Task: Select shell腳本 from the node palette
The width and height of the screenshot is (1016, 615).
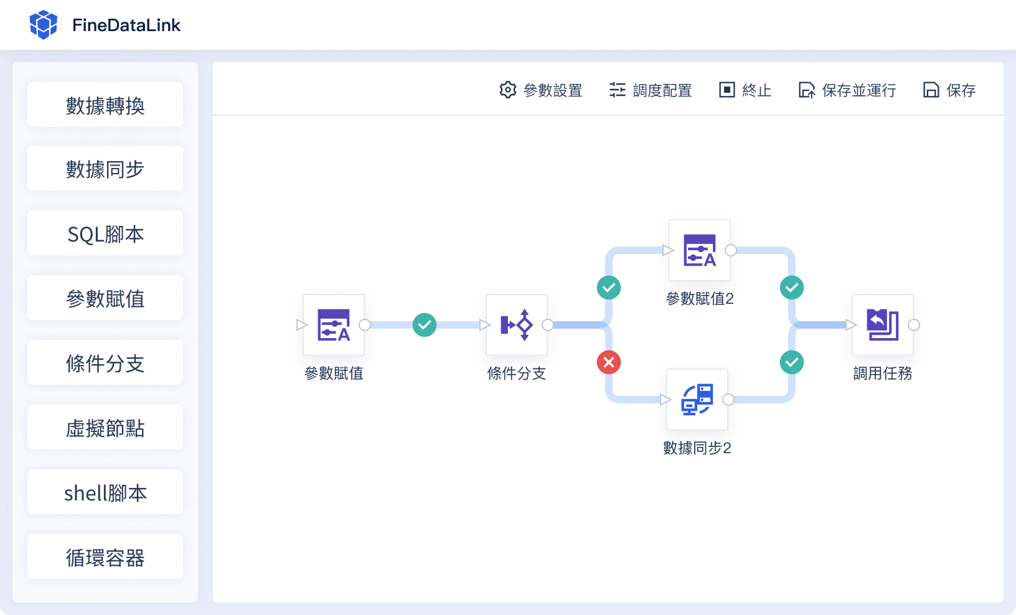Action: coord(105,492)
